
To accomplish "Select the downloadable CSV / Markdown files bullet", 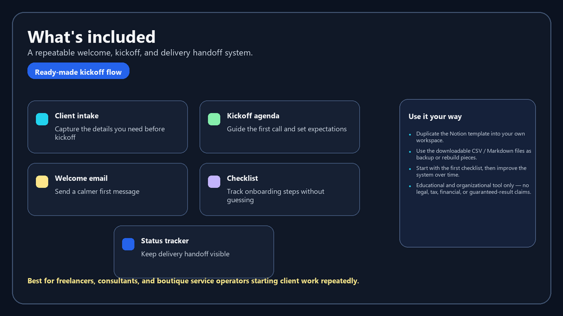I will [473, 154].
